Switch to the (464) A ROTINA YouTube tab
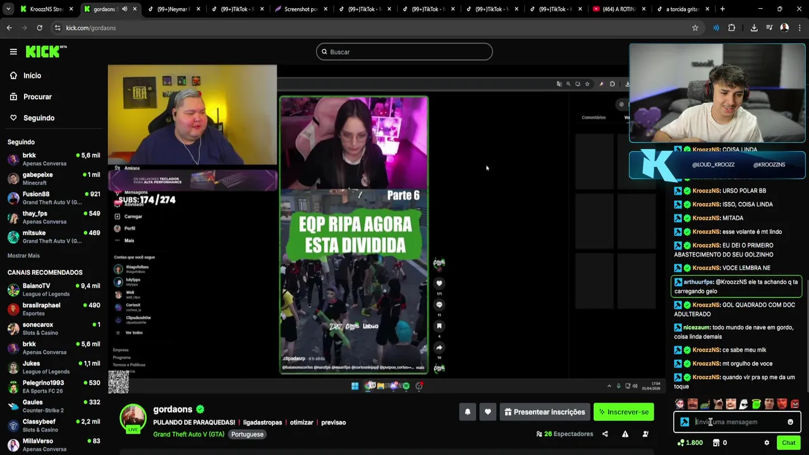 tap(618, 9)
